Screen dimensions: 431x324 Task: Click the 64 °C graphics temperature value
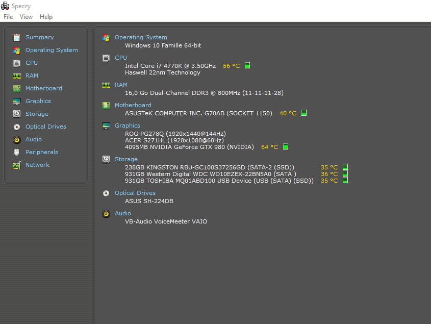pyautogui.click(x=269, y=147)
